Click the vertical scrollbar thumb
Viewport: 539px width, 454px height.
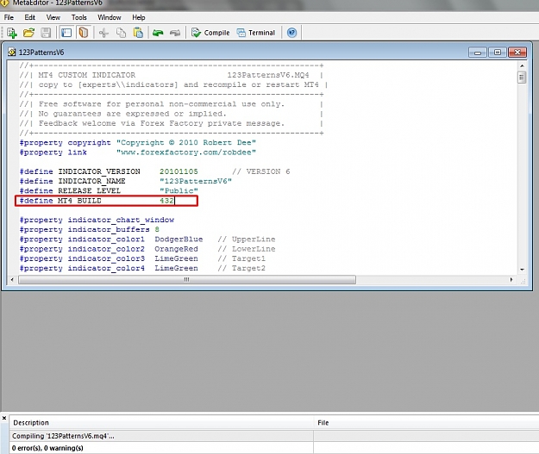[522, 78]
